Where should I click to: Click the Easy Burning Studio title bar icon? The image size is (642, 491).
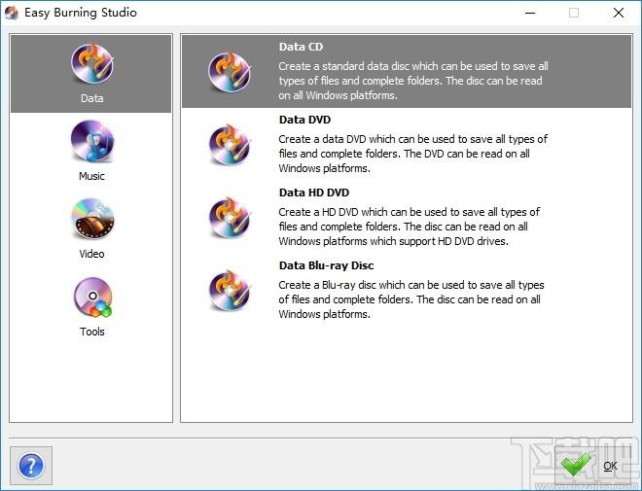point(12,13)
